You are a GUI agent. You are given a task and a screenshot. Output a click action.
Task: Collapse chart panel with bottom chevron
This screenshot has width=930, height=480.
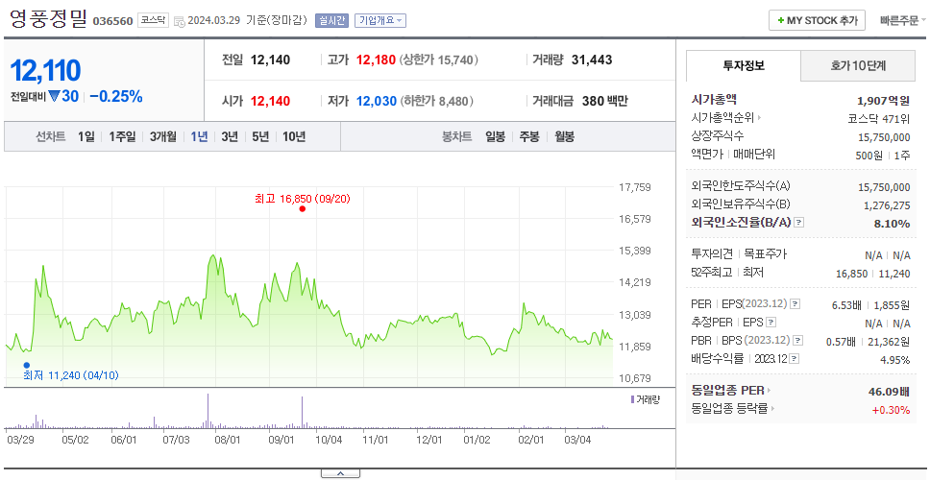click(x=340, y=473)
